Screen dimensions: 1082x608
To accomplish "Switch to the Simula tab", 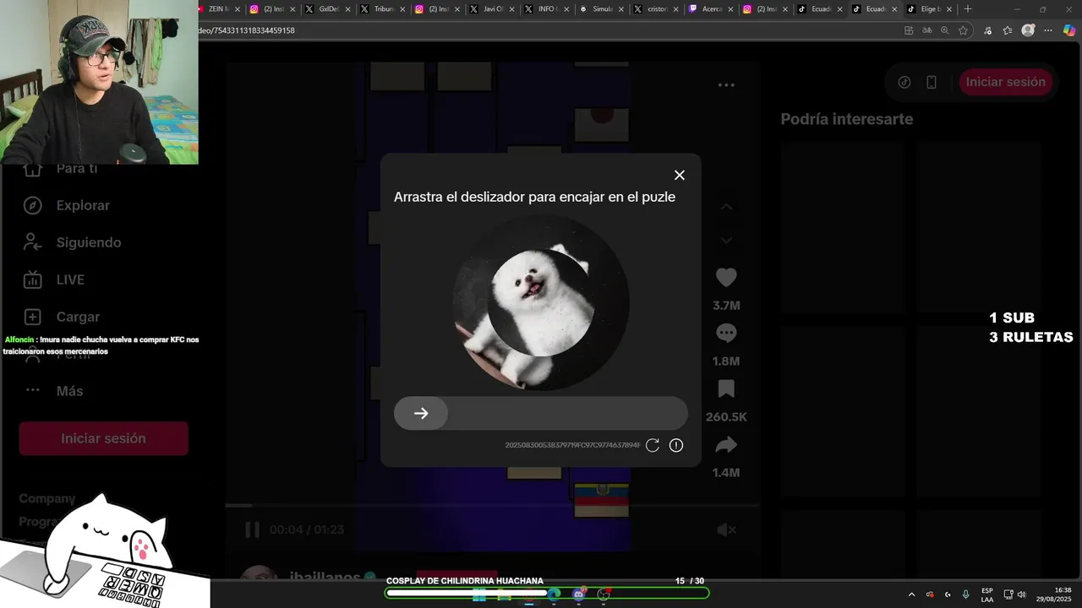I will [x=600, y=9].
